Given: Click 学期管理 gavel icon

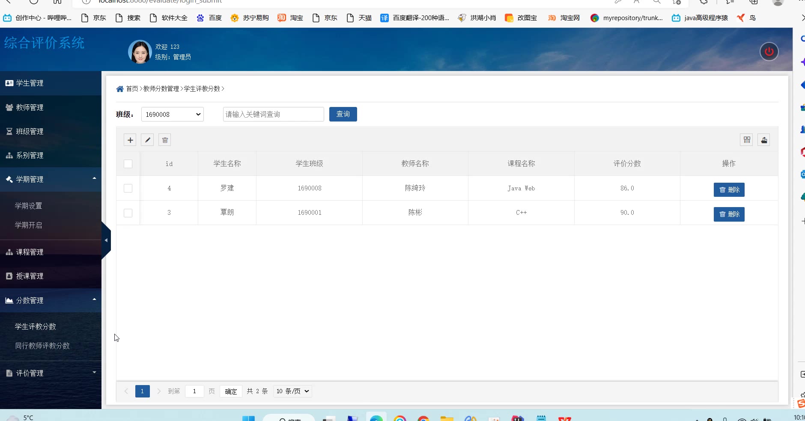Looking at the screenshot, I should (9, 179).
